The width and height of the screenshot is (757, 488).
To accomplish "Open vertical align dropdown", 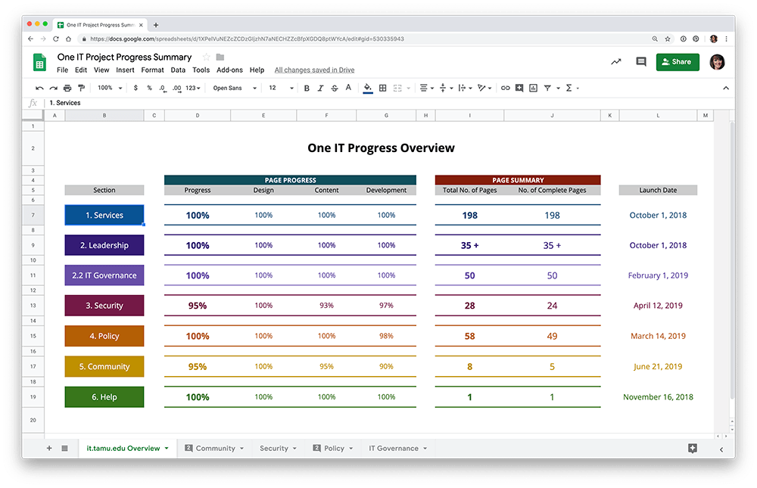I will click(x=446, y=88).
